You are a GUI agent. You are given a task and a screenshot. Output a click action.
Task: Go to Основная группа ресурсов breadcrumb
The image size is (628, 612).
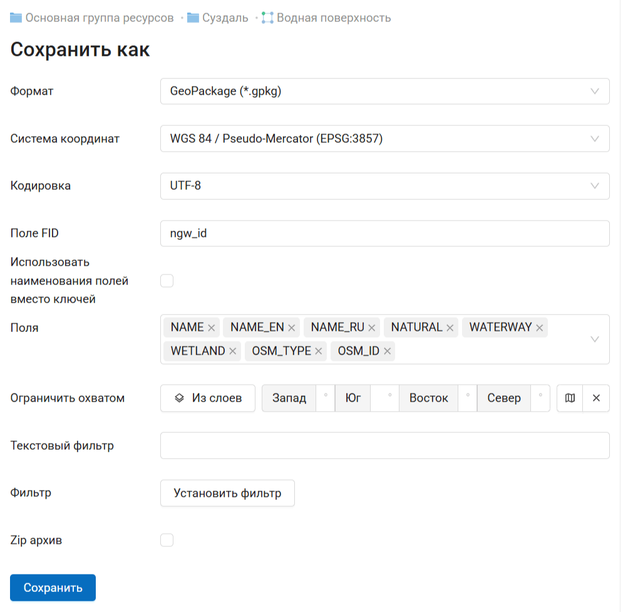point(100,18)
